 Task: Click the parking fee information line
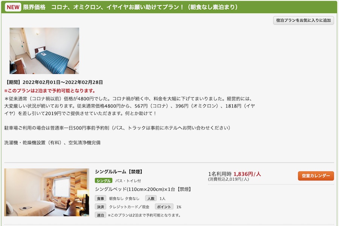pos(118,128)
